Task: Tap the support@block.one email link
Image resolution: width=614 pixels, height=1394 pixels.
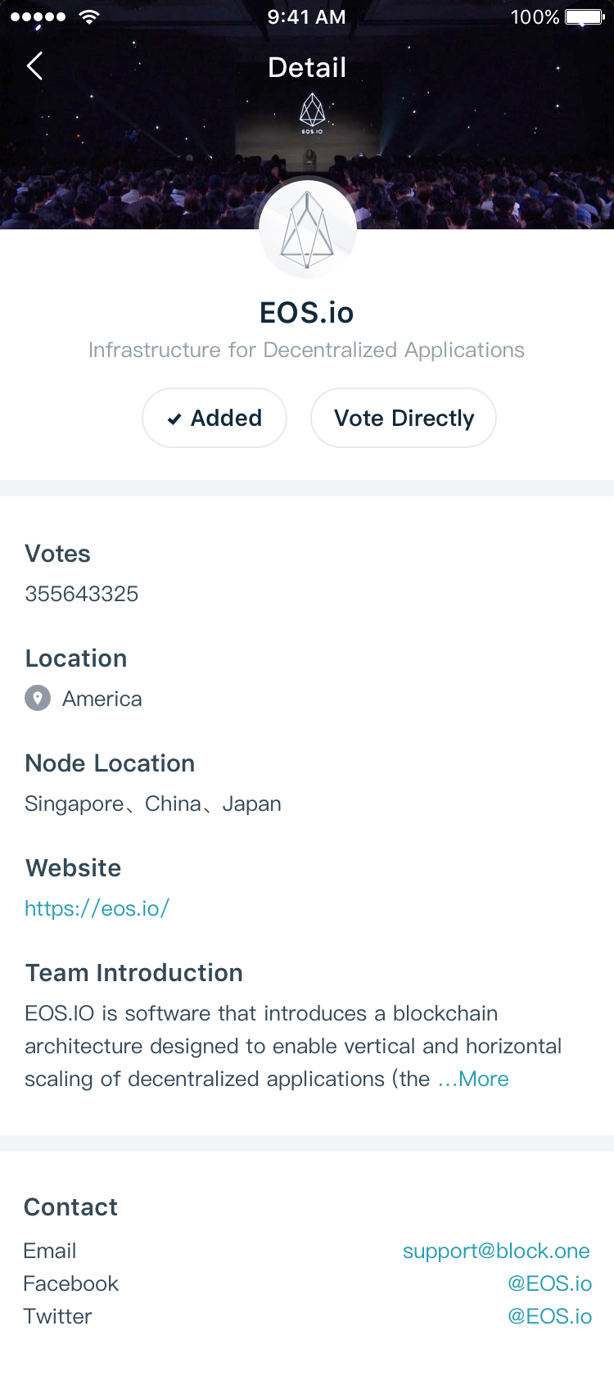Action: point(496,1251)
